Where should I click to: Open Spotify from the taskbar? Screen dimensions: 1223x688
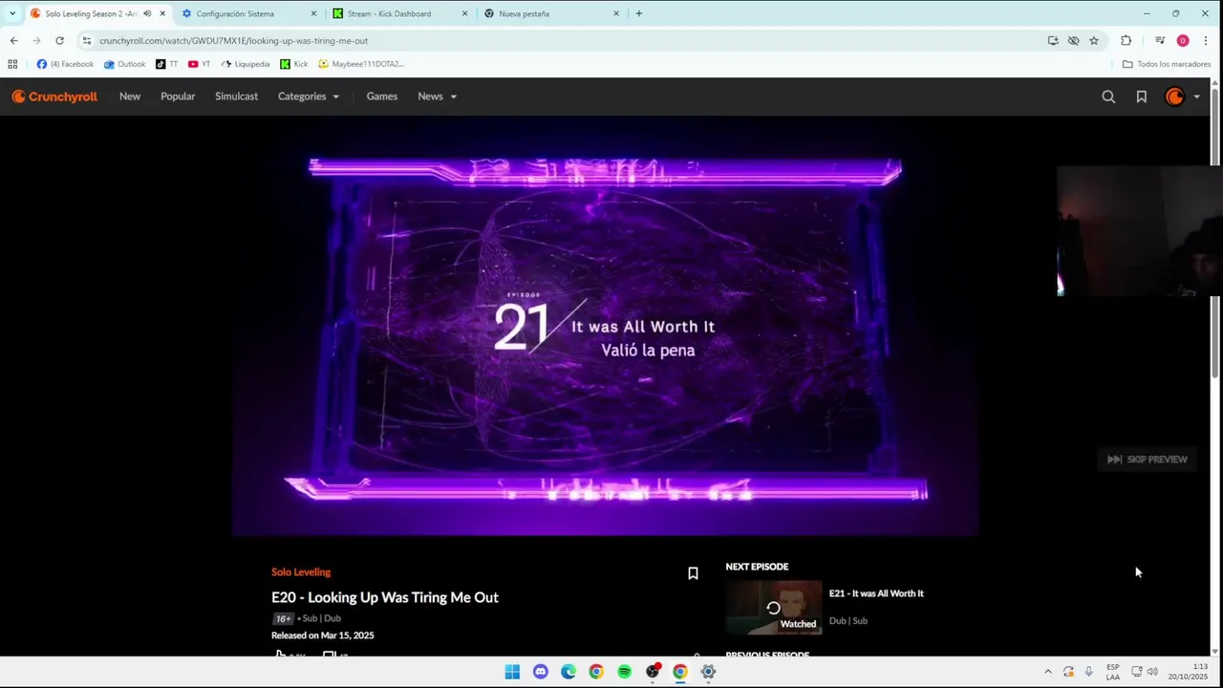click(x=624, y=672)
